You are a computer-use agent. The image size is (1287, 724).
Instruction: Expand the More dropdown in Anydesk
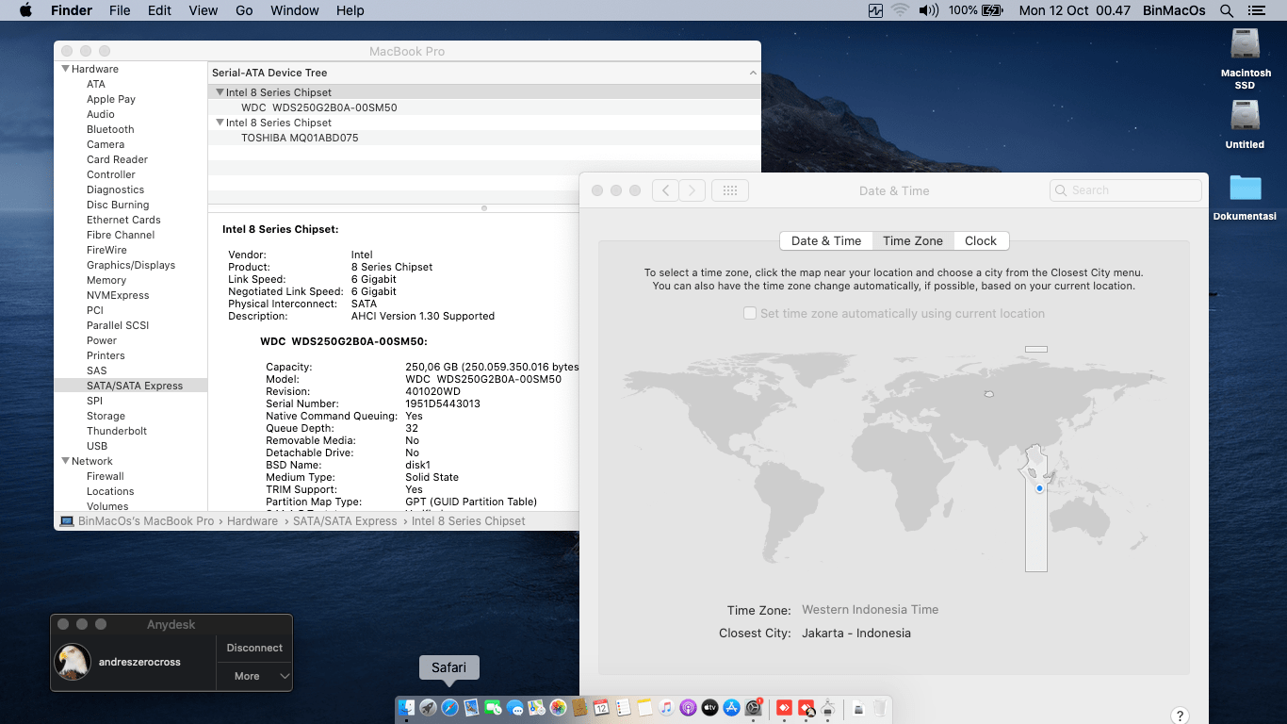[253, 676]
